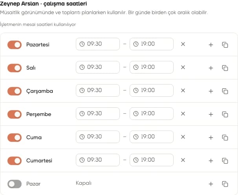
Task: Copy Pazartesi hours to other days
Action: [225, 45]
